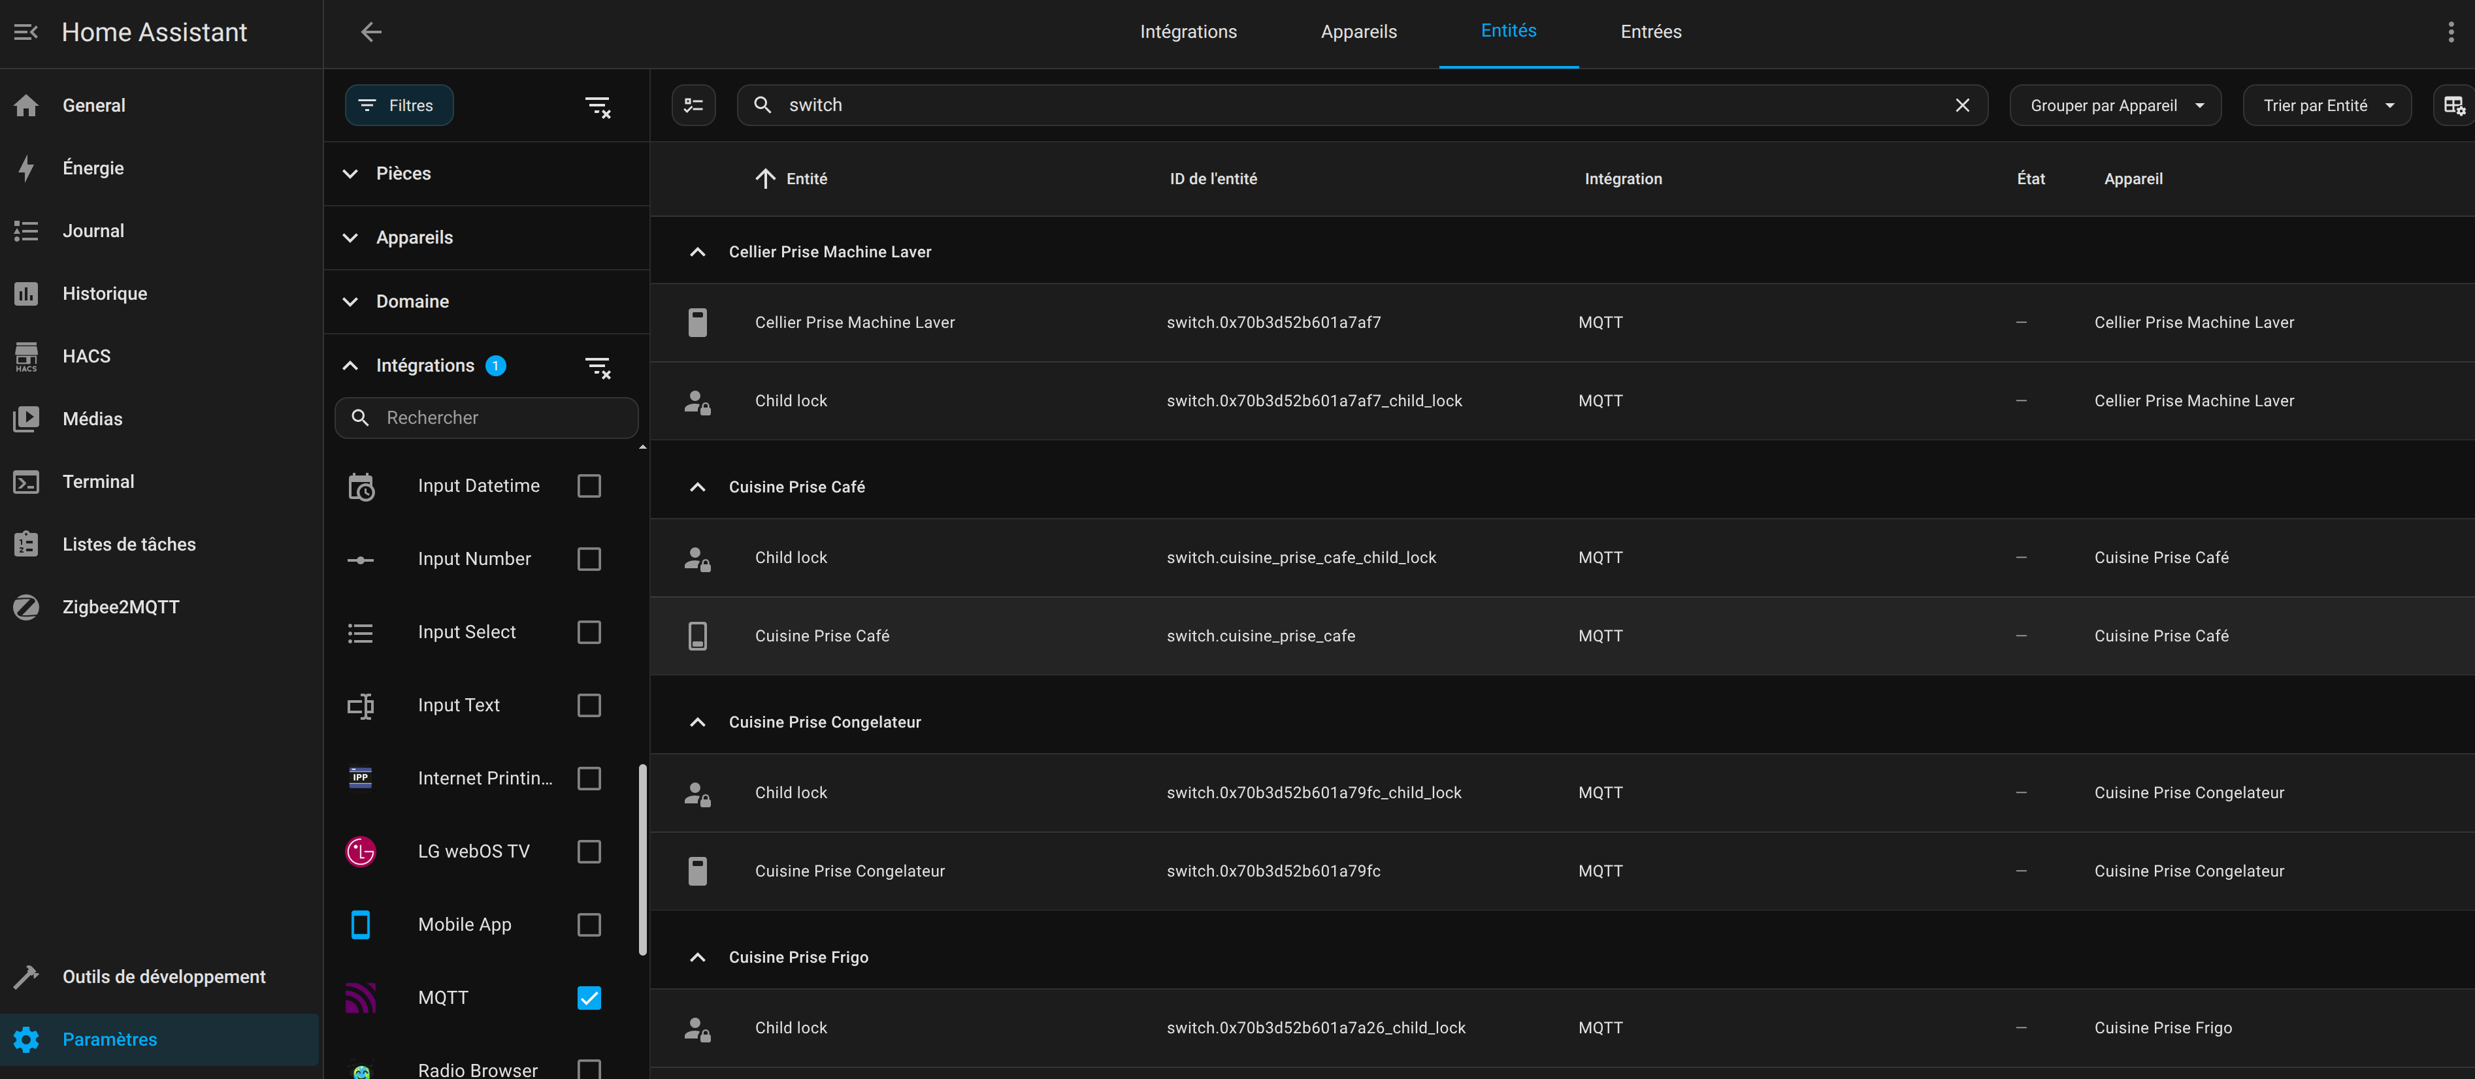Open entity switch.0x70b3d52b601a7af7 row
Screen dimensions: 2475x1079
pos(1562,323)
